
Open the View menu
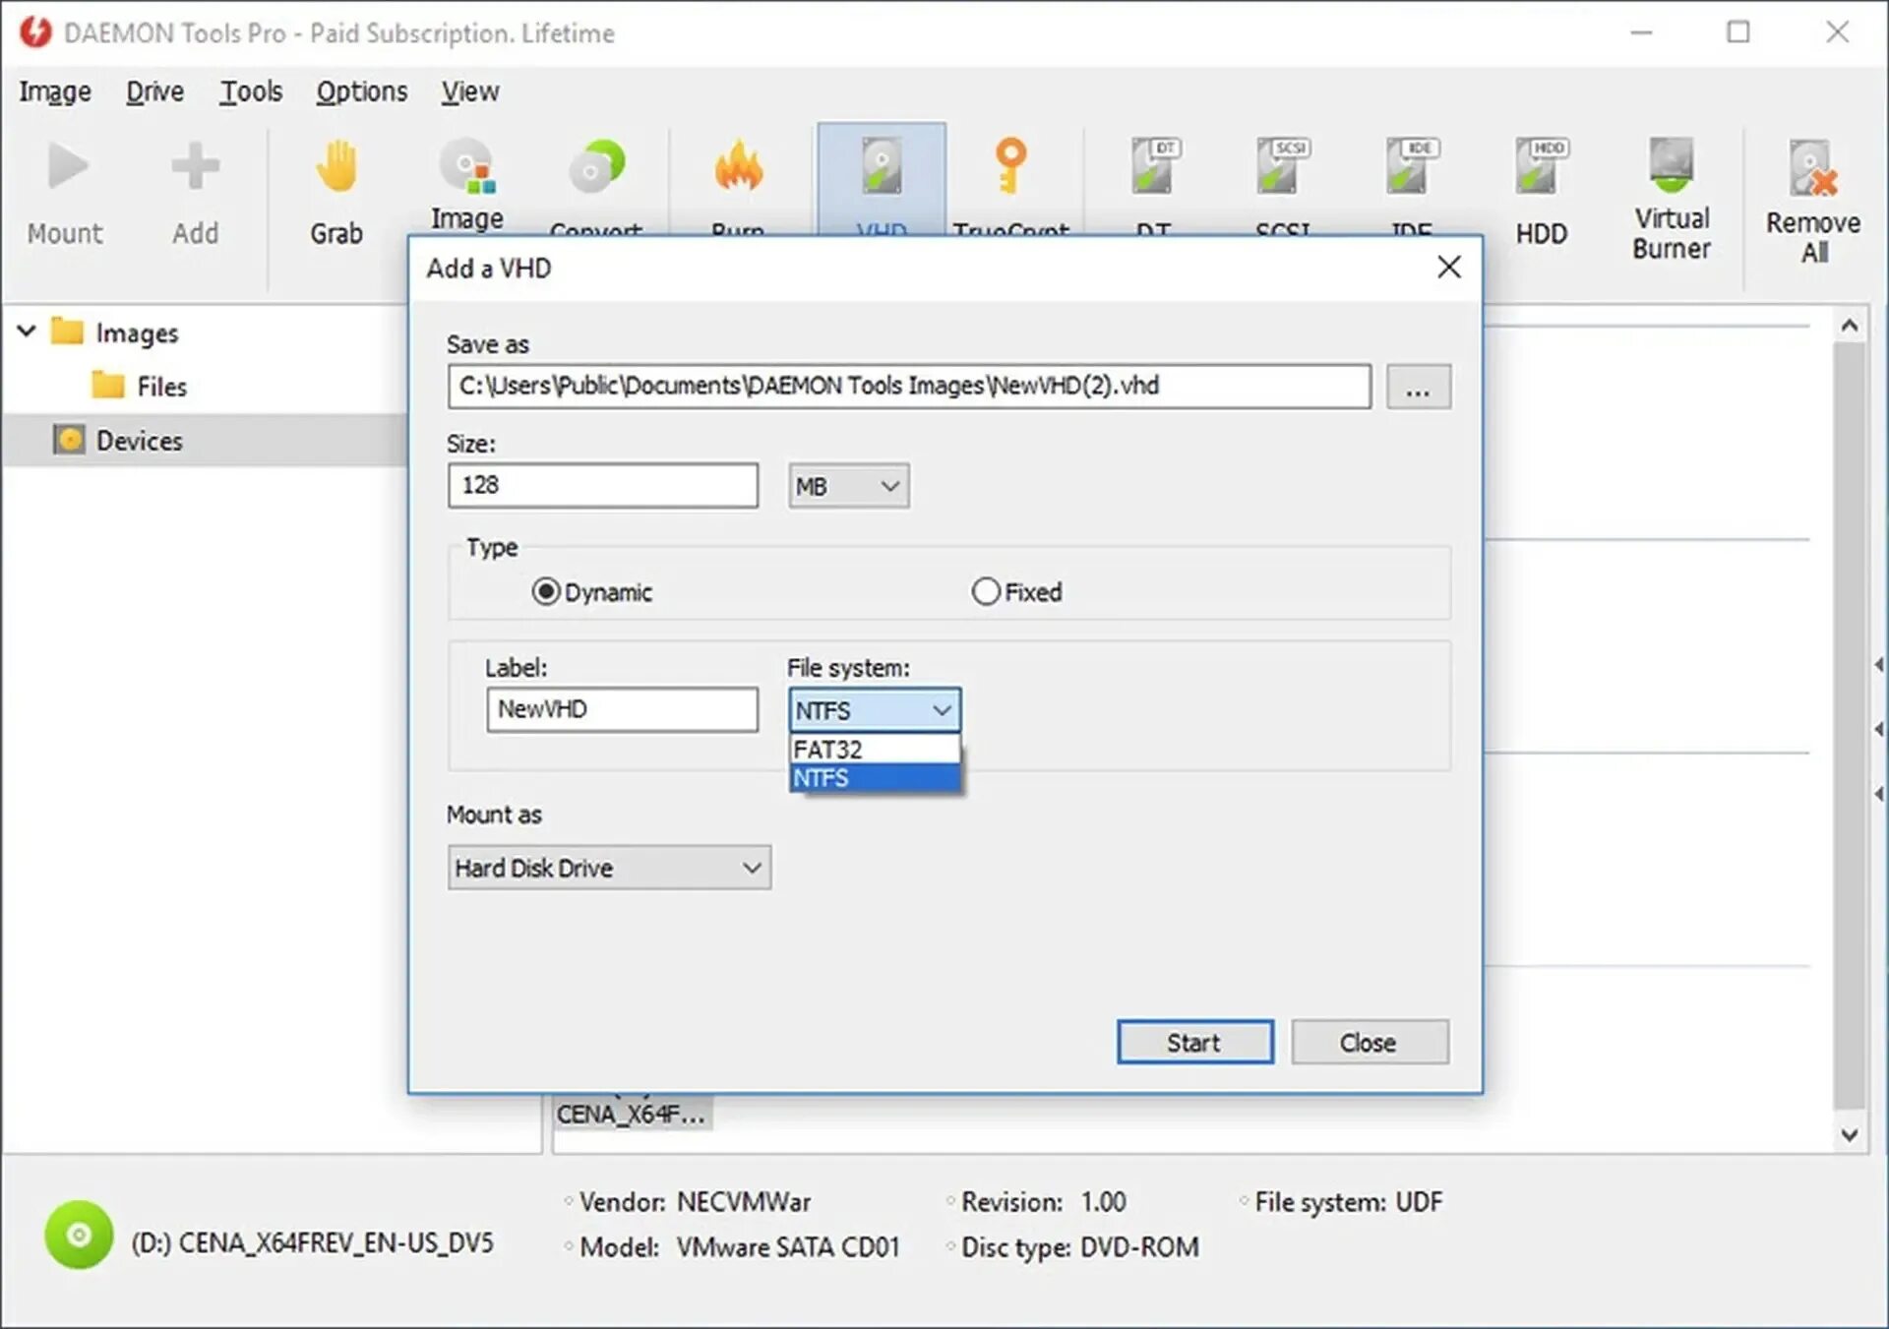pos(469,91)
